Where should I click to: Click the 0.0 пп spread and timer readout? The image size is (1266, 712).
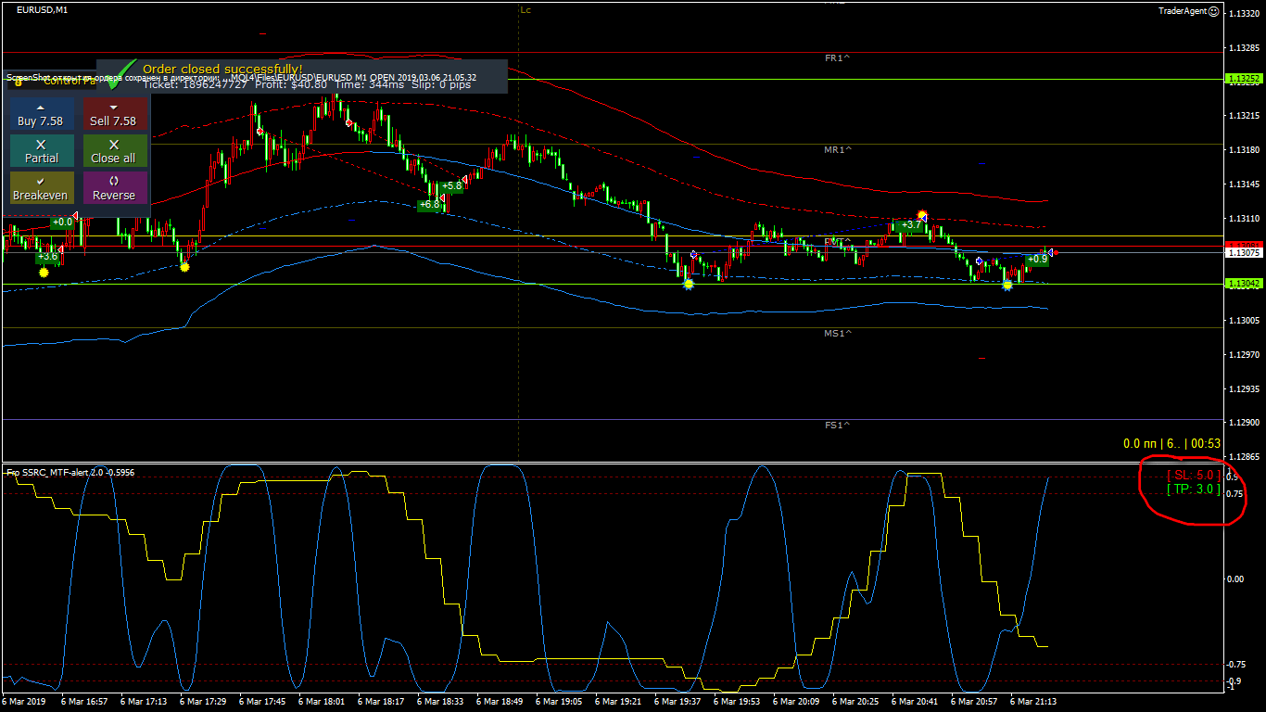(1171, 444)
